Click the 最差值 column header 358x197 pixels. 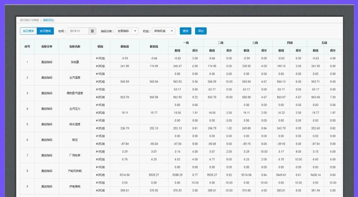click(x=154, y=47)
